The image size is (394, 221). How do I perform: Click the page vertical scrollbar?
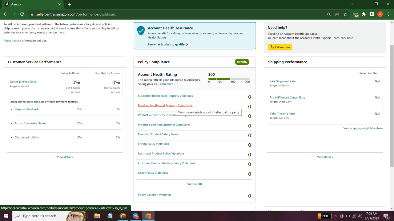click(392, 106)
